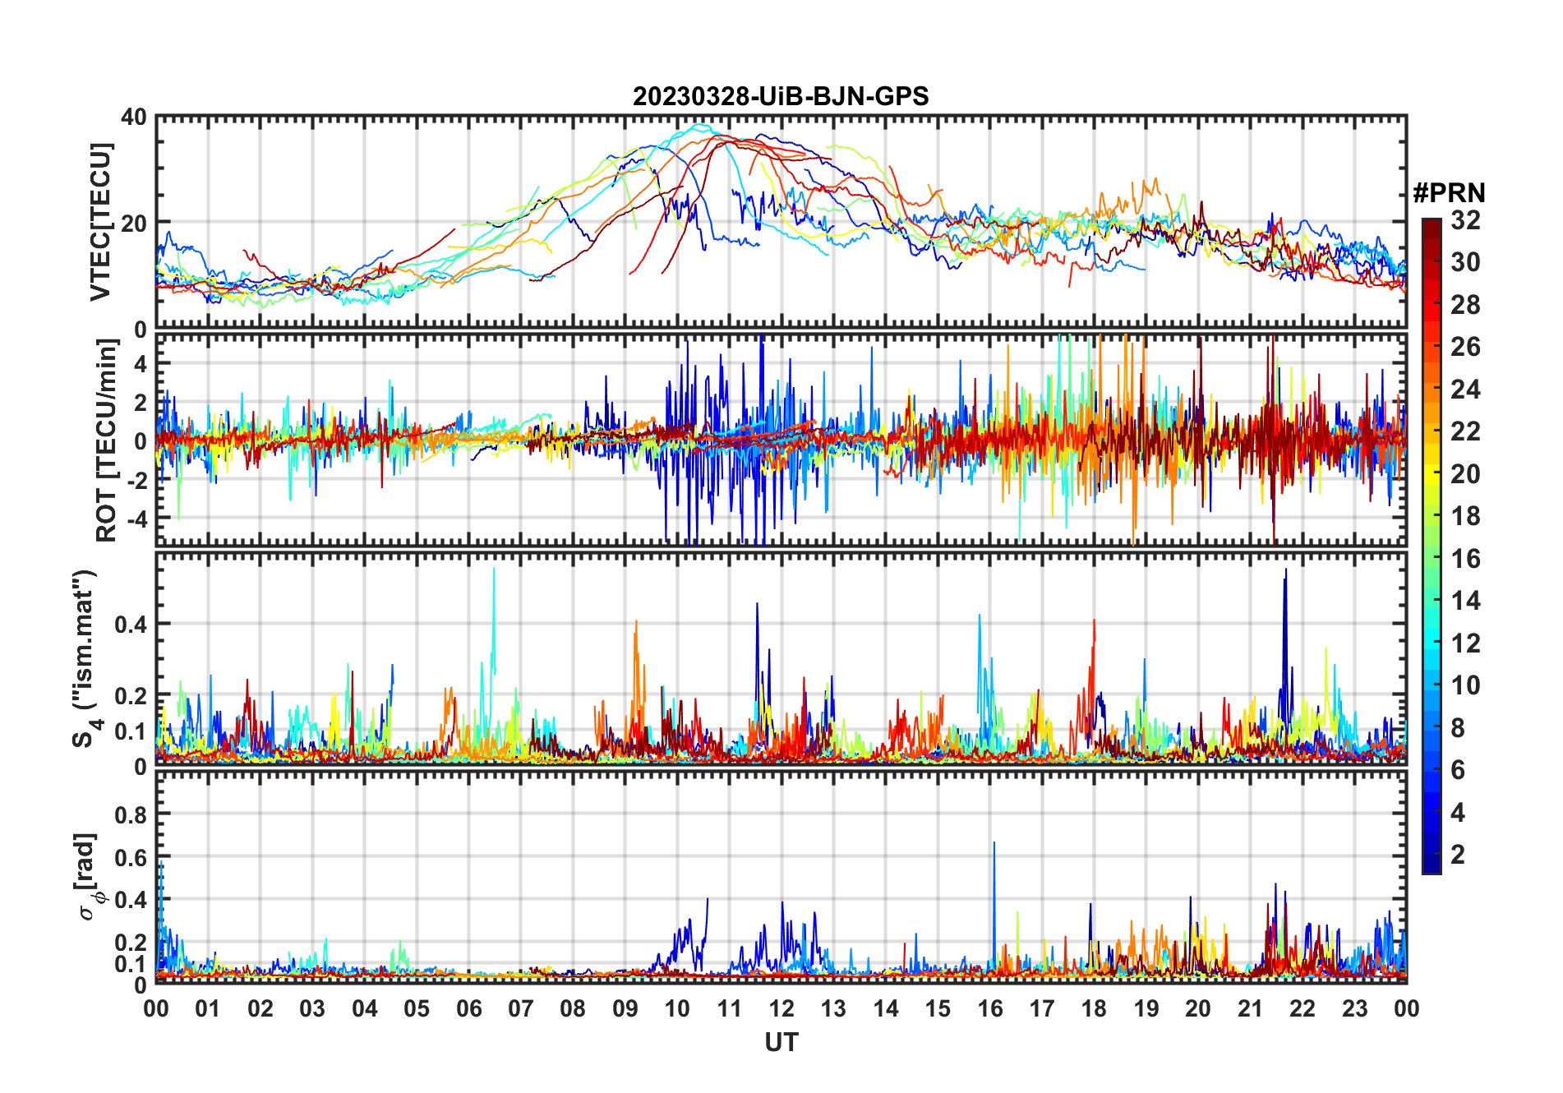Click the 12 hour tick on the UT axis
Viewport: 1563px width, 1093px height.
(781, 1009)
